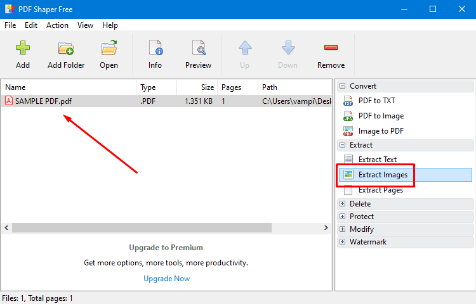
Task: Click the PDF to Image JPG icon
Action: [x=348, y=116]
